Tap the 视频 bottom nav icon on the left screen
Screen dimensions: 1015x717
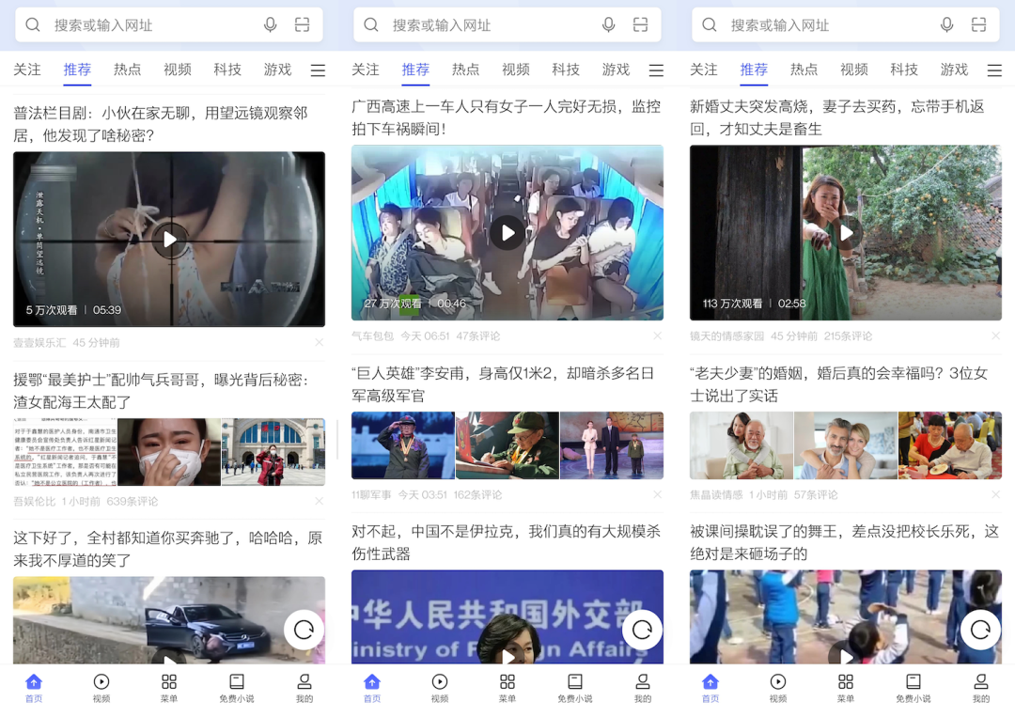[101, 681]
